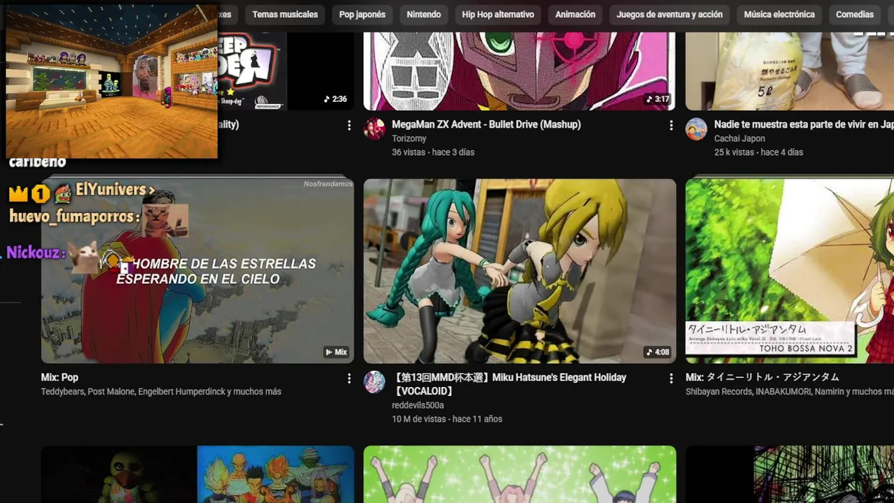Viewport: 894px width, 503px height.
Task: Select the Comedias filter chip
Action: click(855, 15)
